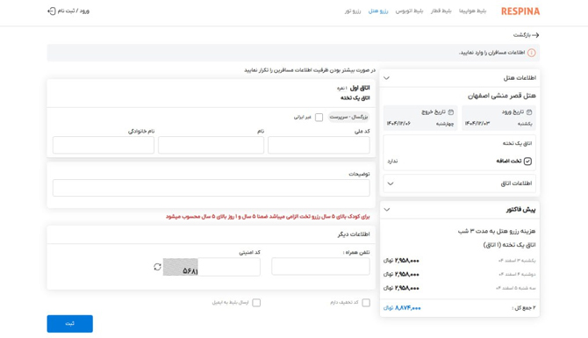Click the تخت اضافه checkmark icon
The image size is (588, 338).
click(x=527, y=162)
